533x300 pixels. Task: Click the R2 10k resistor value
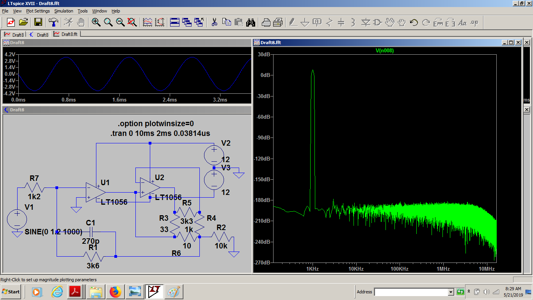tap(221, 246)
